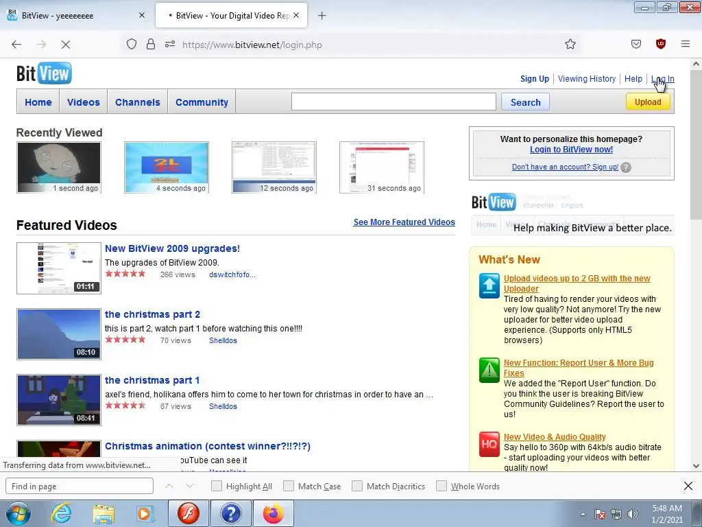This screenshot has width=702, height=527.
Task: Enable the Whole Words checkbox
Action: click(x=441, y=486)
